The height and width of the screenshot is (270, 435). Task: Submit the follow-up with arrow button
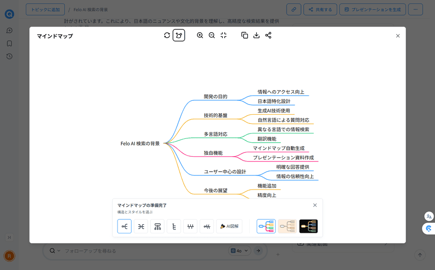[x=258, y=251]
